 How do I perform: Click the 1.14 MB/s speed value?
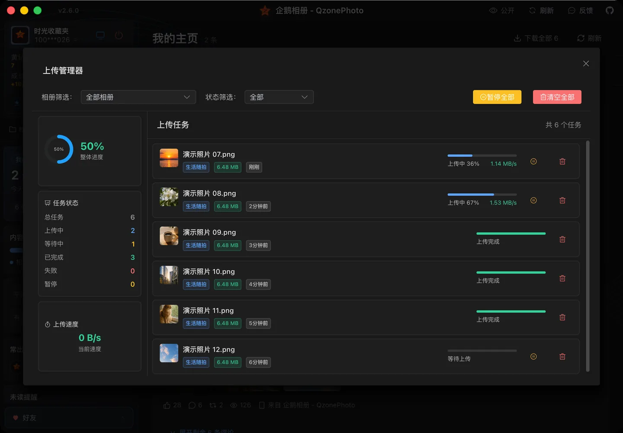(x=504, y=164)
